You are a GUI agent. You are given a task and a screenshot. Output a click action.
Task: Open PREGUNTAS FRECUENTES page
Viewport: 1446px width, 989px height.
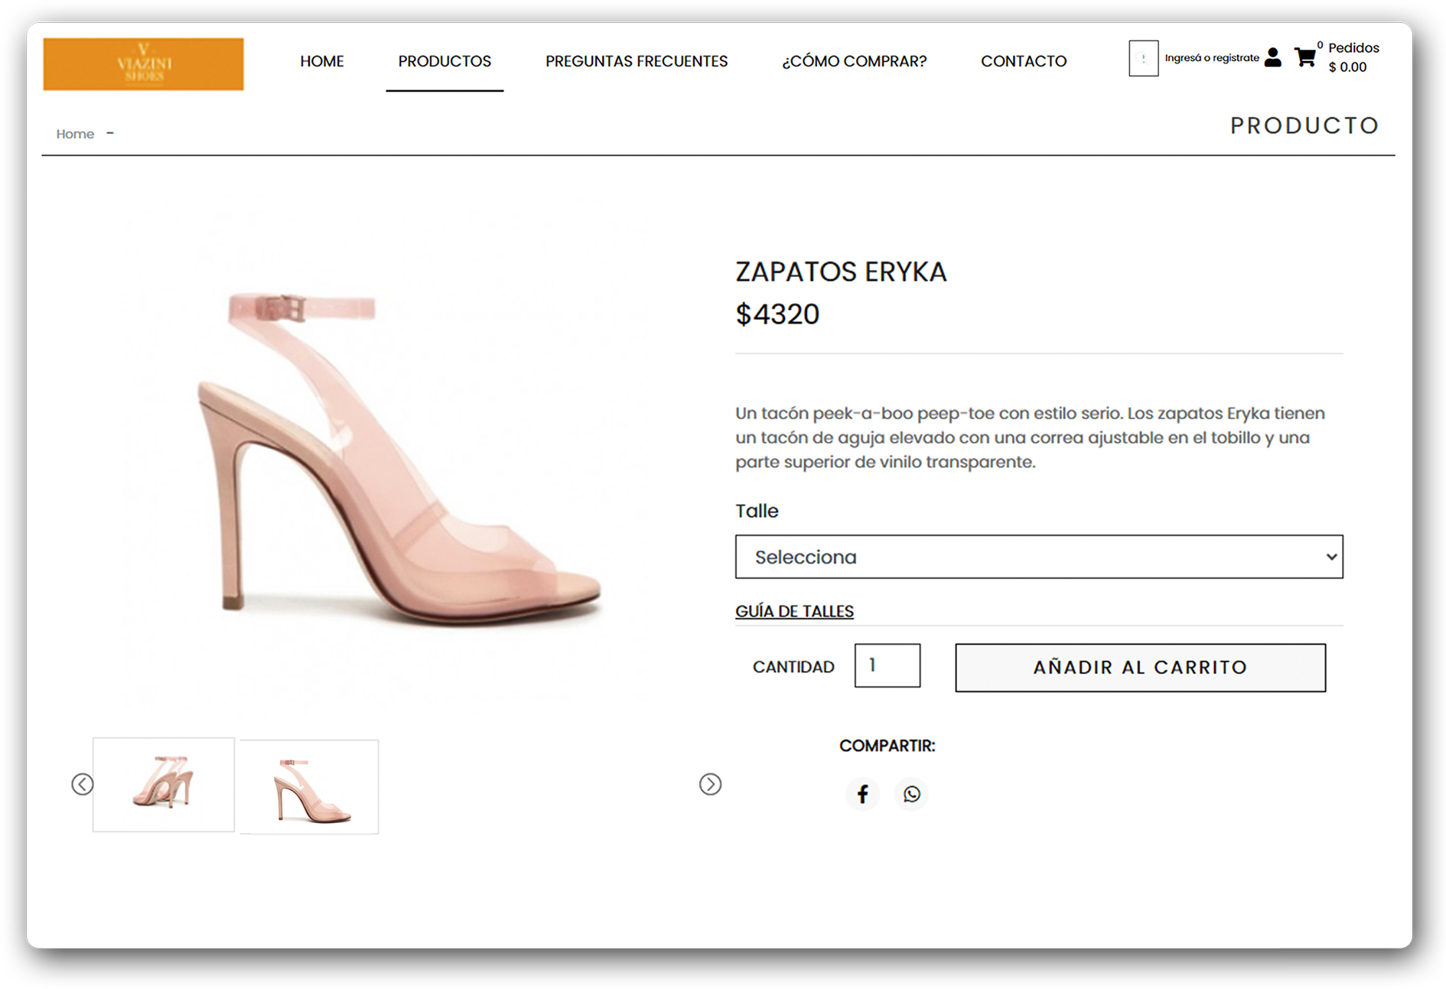click(637, 61)
